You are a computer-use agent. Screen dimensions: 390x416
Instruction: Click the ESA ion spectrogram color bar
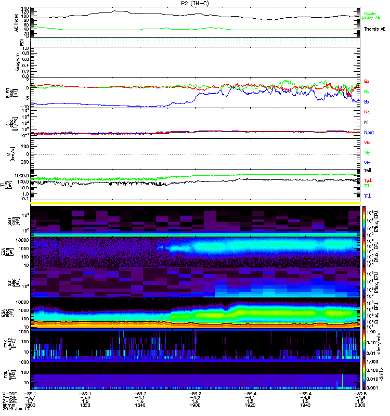364,252
